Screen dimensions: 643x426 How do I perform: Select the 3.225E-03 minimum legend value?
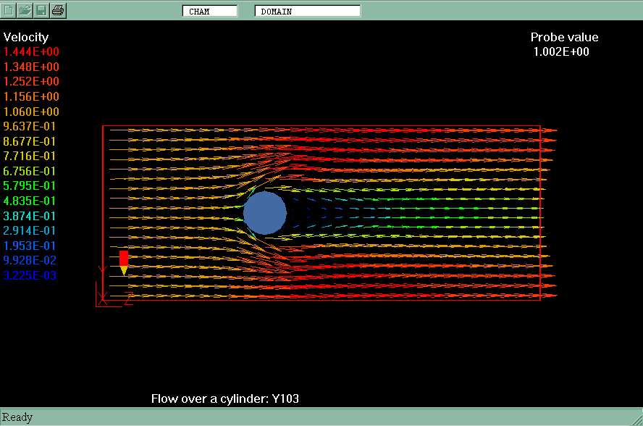coord(30,275)
